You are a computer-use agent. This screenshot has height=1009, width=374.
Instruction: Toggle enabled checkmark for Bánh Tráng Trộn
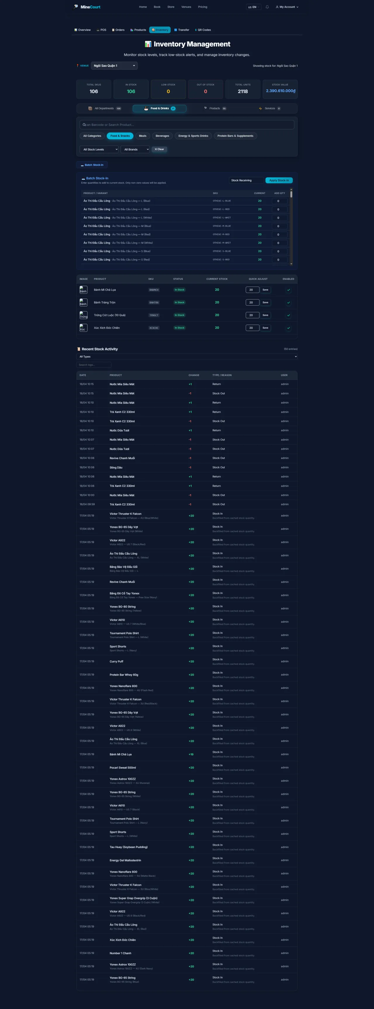coord(288,302)
